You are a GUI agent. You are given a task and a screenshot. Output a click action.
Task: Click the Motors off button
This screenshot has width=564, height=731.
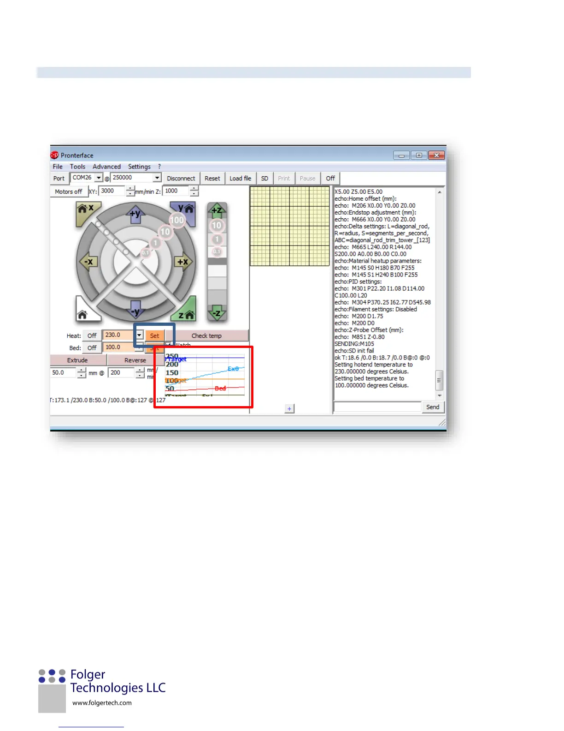coord(68,192)
